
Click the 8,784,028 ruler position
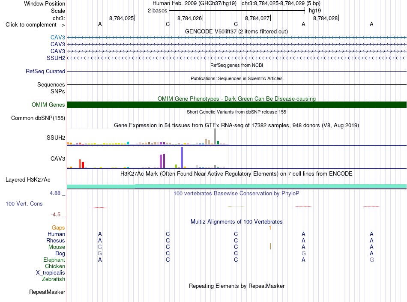coord(325,18)
